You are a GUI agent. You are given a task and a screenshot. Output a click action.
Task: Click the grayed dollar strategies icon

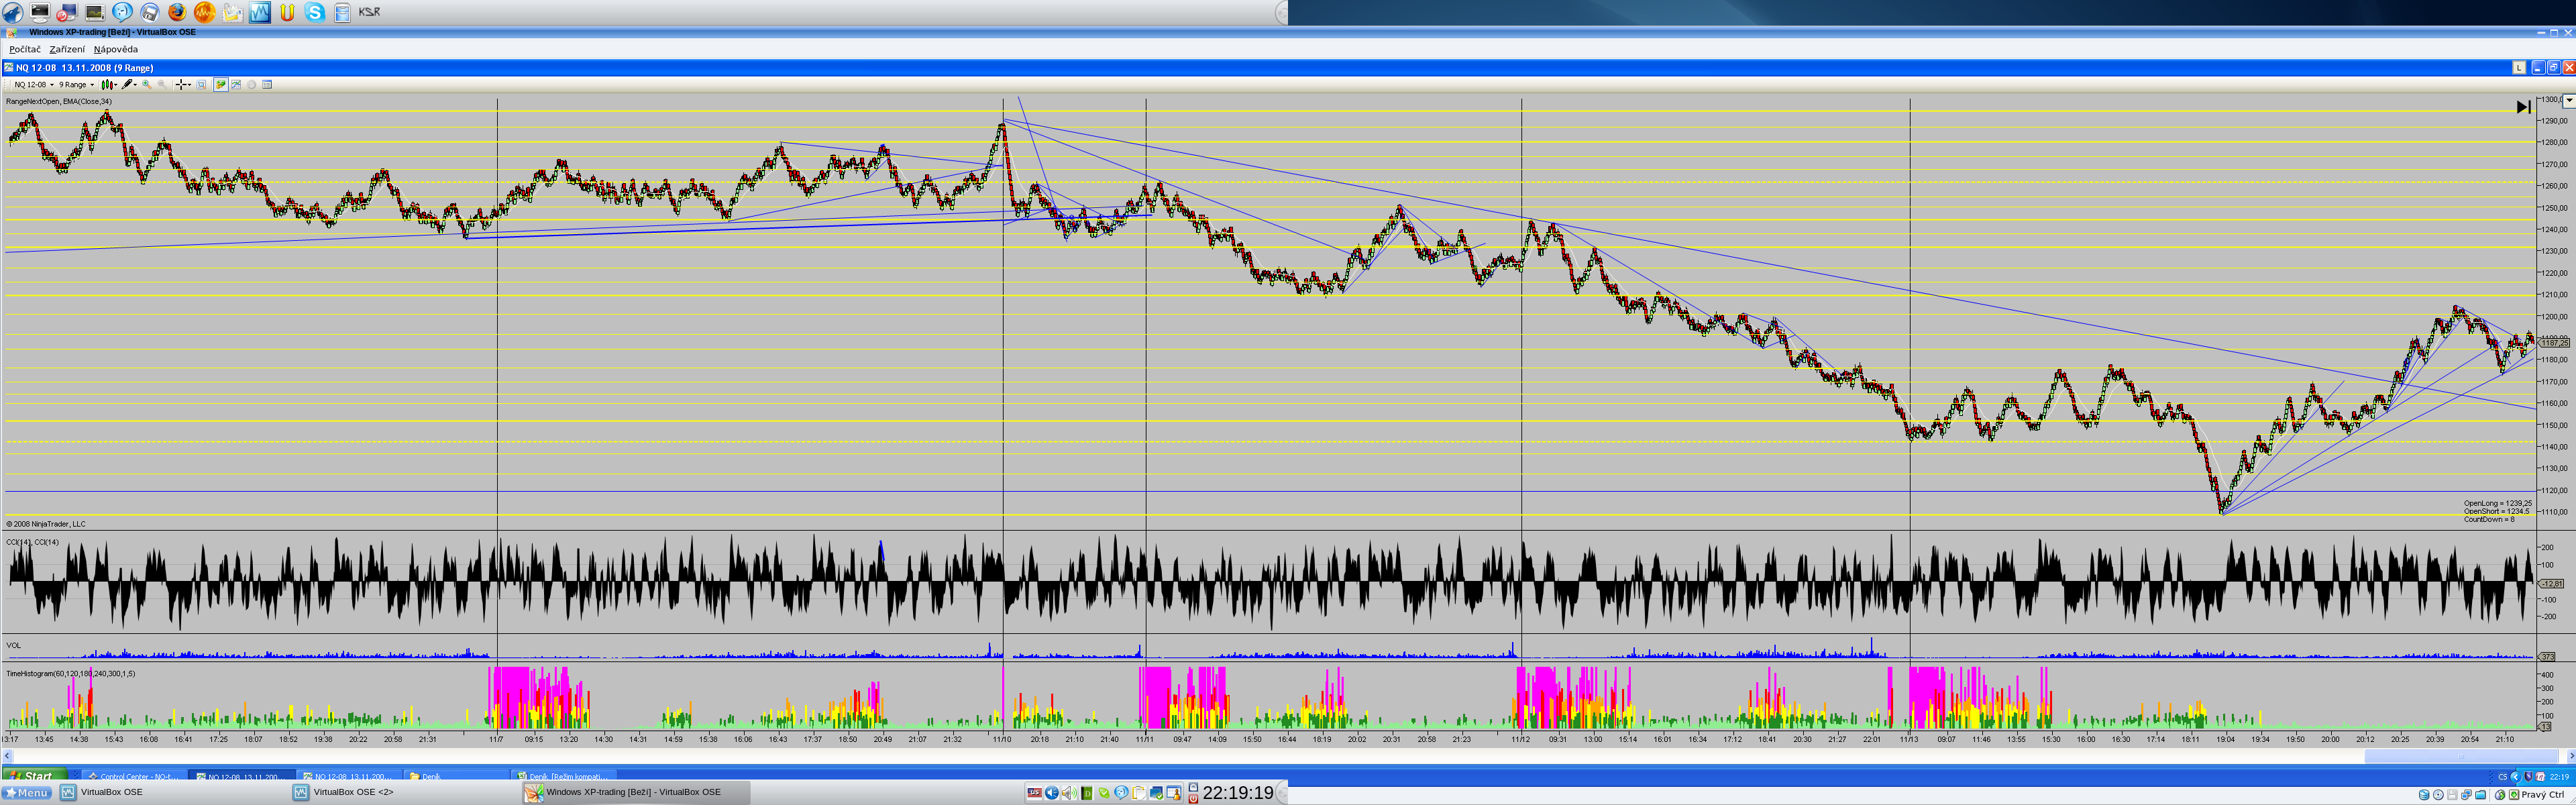251,85
